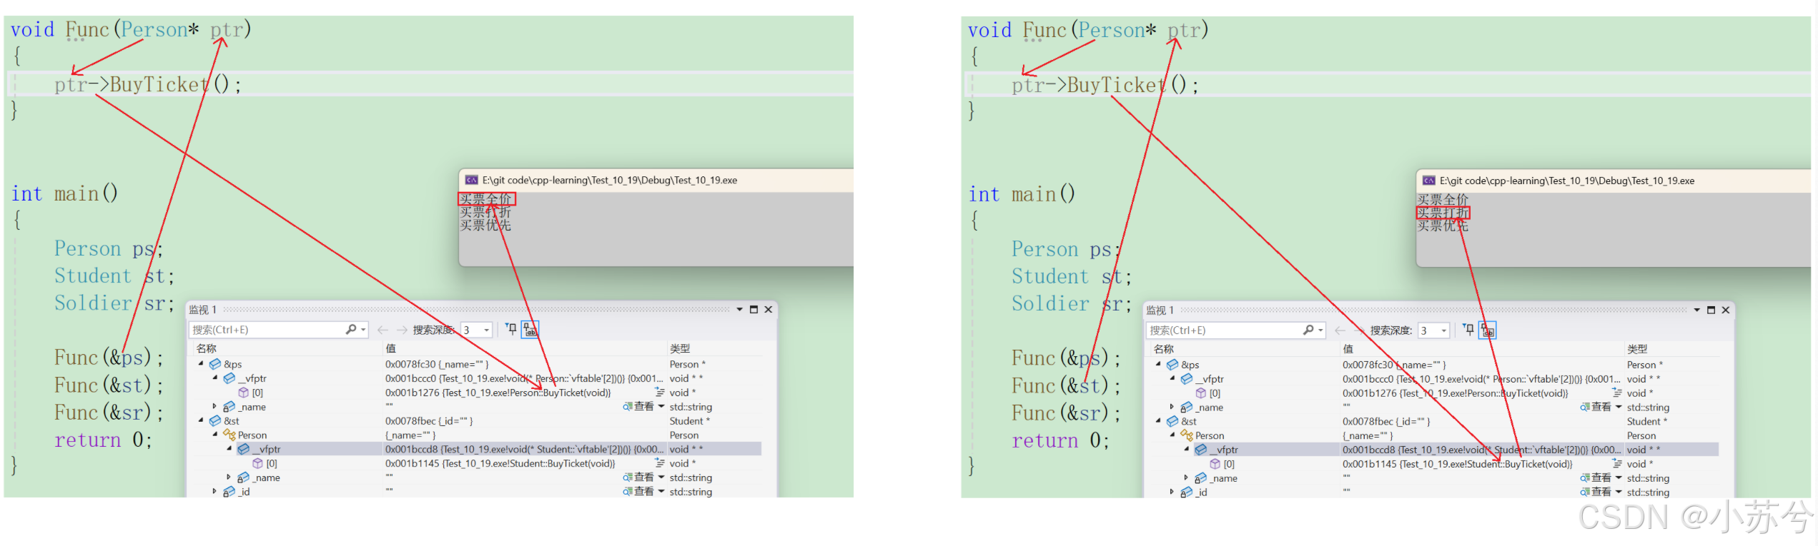Click the 类型 column header in right watch window
The height and width of the screenshot is (546, 1818).
[x=1637, y=349]
